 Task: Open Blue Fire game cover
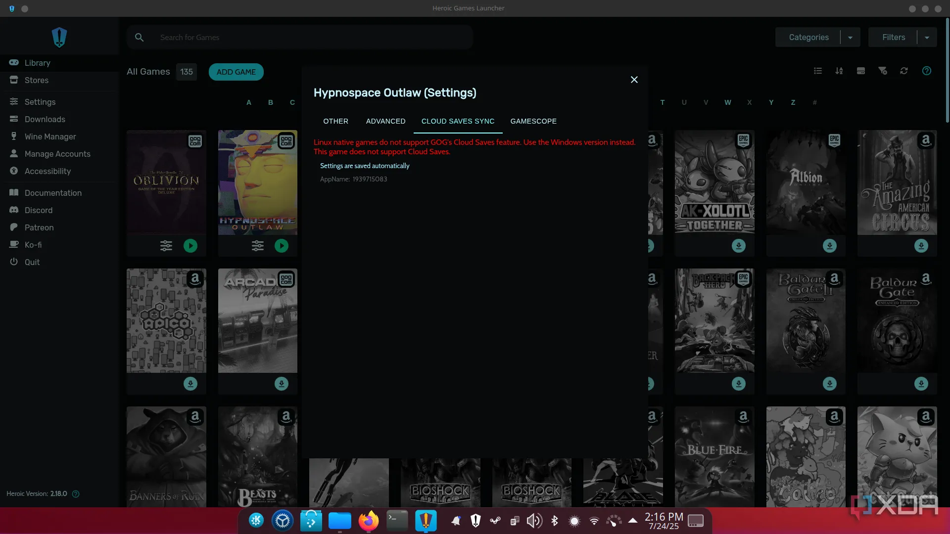(714, 457)
